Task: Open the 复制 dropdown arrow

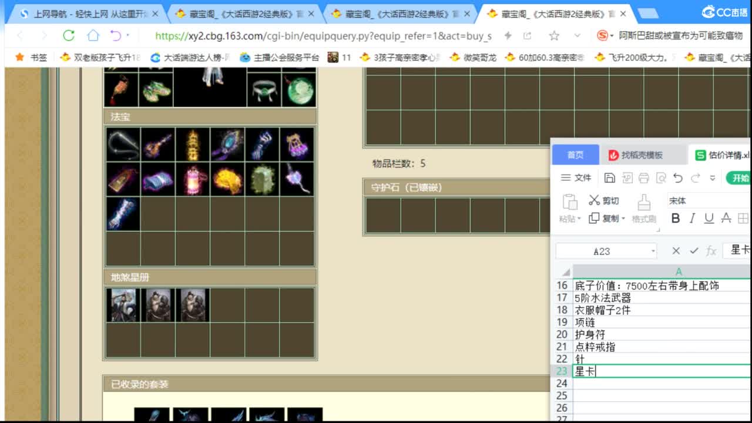Action: 623,219
